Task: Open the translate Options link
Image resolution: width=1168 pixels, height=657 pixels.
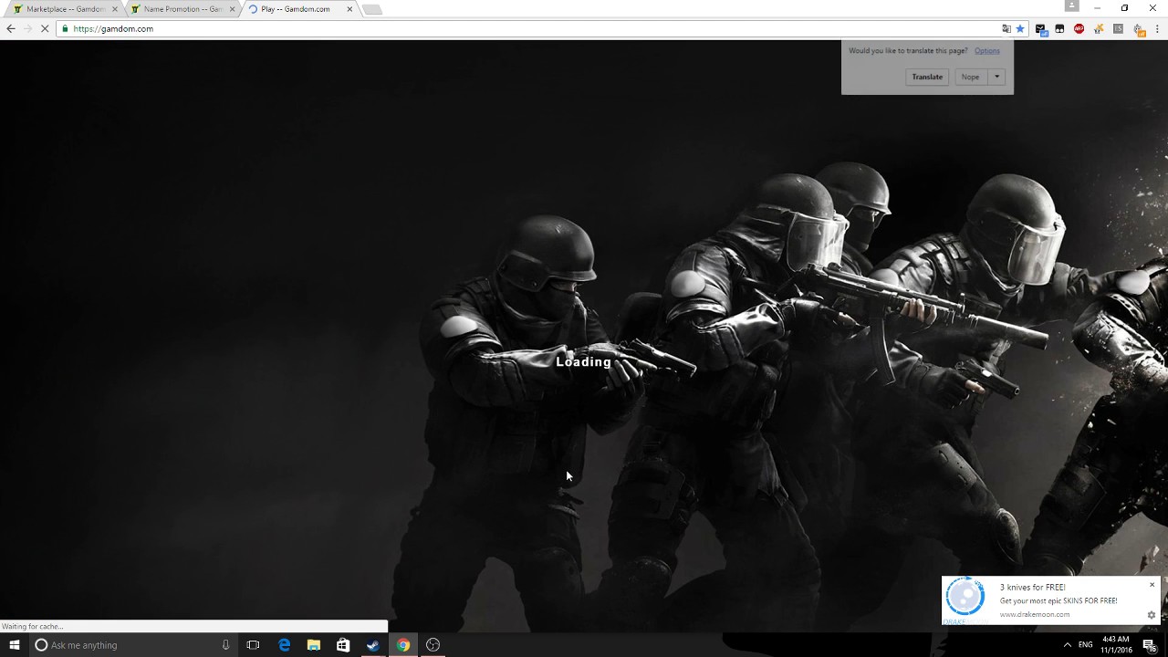Action: [x=986, y=51]
